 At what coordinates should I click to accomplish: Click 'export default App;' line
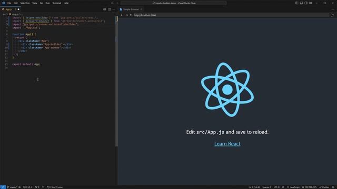tap(26, 64)
